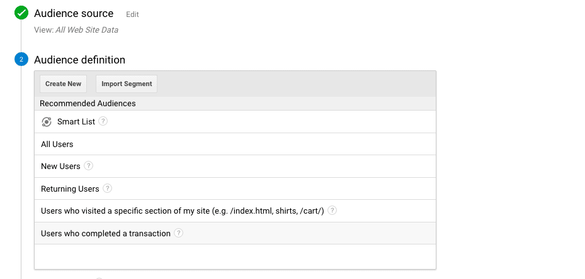Select the New Users audience option
The height and width of the screenshot is (279, 585).
click(x=60, y=167)
